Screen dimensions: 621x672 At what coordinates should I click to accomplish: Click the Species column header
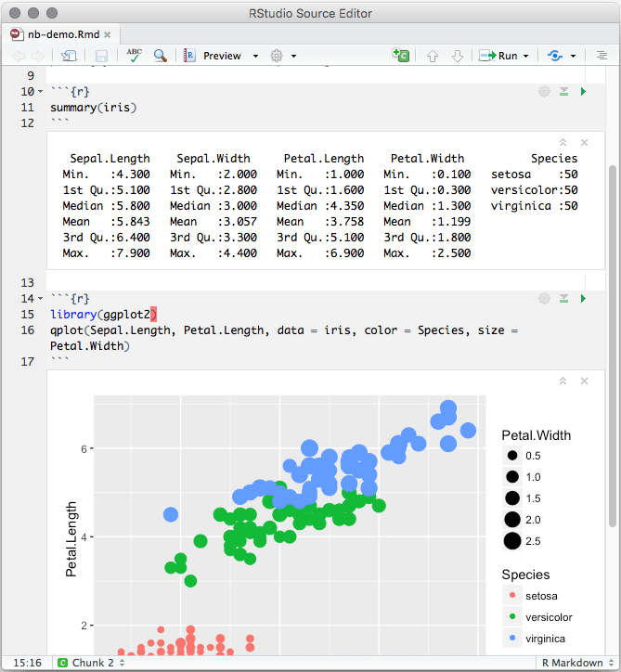[x=554, y=159]
